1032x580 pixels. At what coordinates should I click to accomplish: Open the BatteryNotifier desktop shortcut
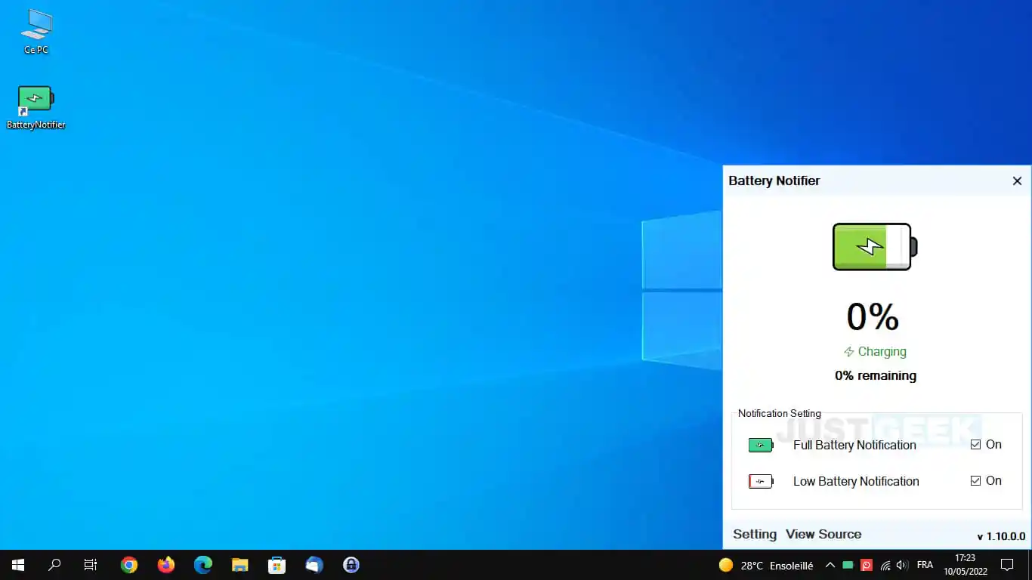[36, 107]
